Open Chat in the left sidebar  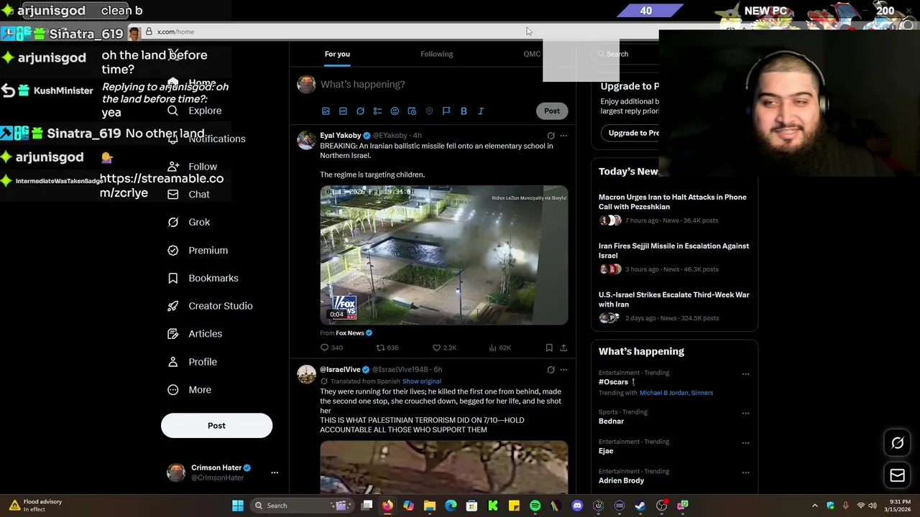(x=188, y=195)
